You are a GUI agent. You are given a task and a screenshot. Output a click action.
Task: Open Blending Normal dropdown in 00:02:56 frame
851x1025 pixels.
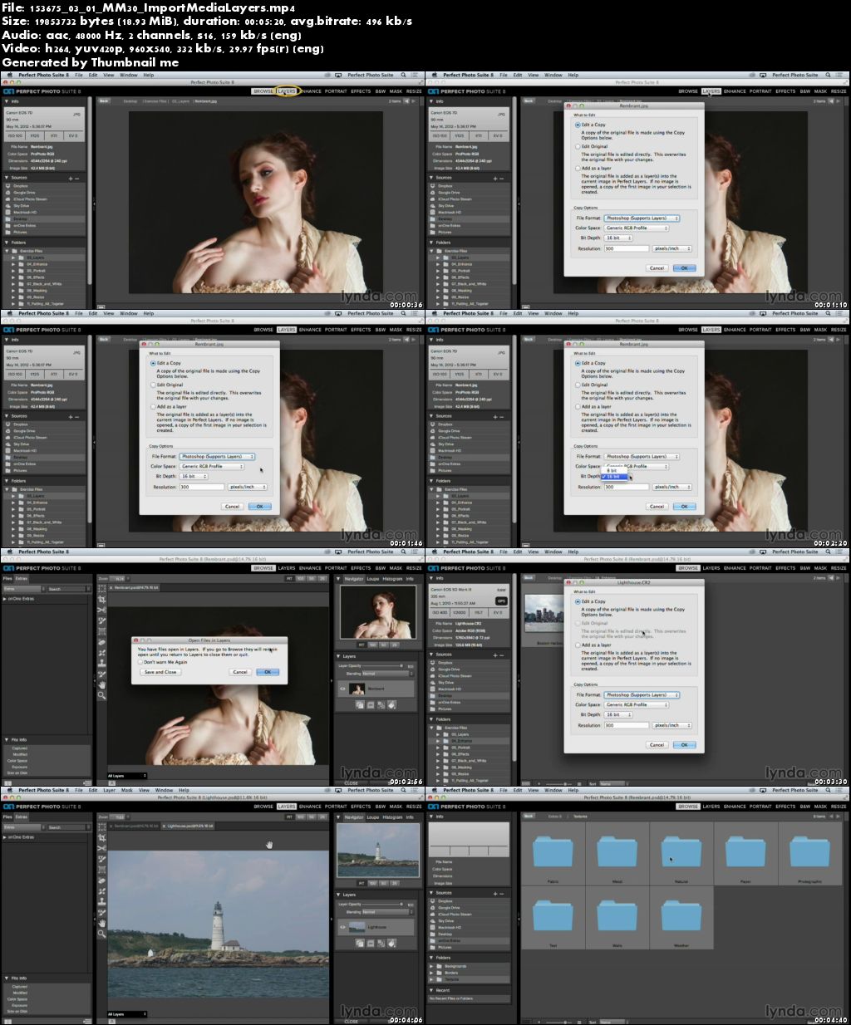click(x=387, y=673)
